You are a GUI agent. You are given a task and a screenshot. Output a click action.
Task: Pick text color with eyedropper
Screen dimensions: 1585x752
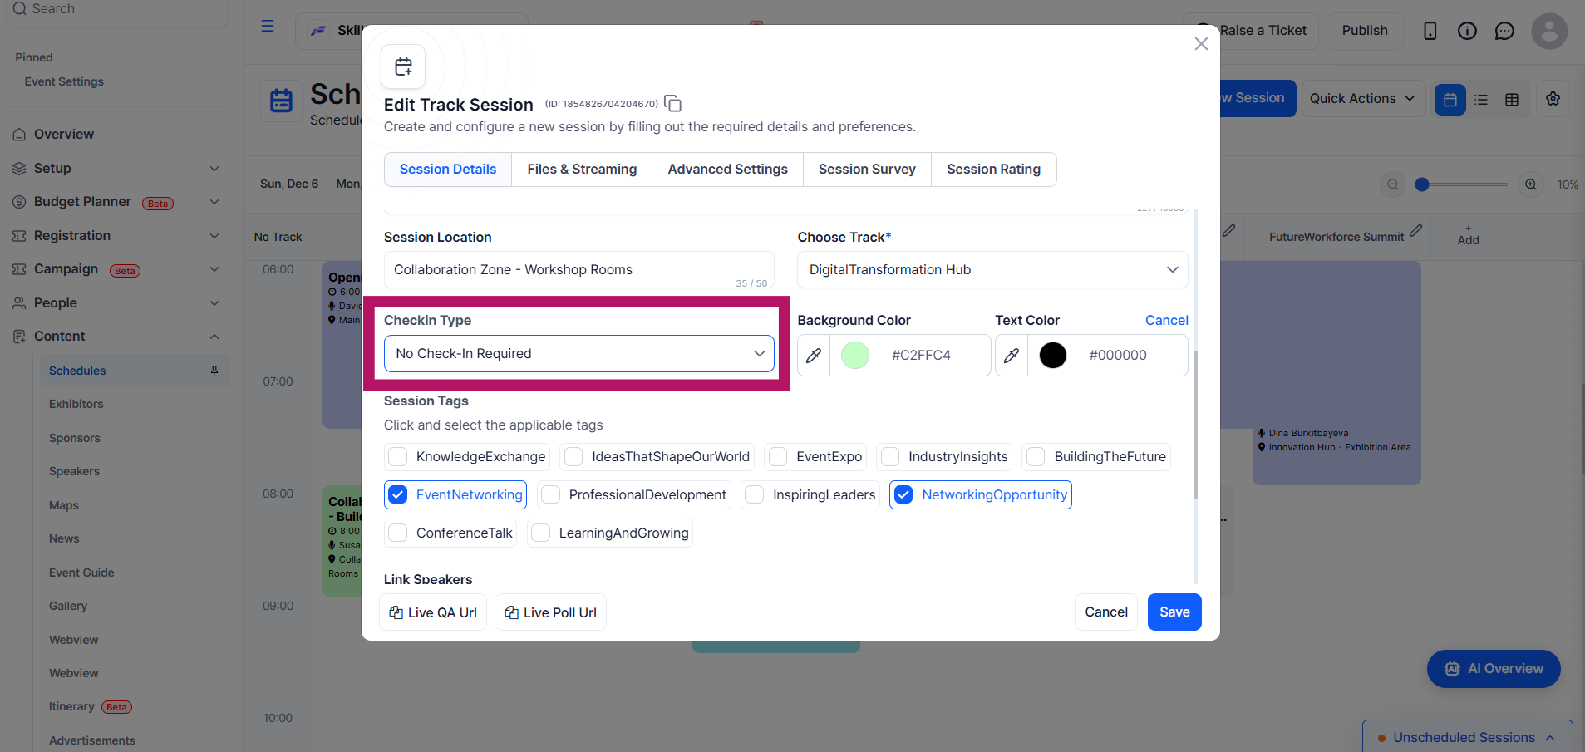1012,356
